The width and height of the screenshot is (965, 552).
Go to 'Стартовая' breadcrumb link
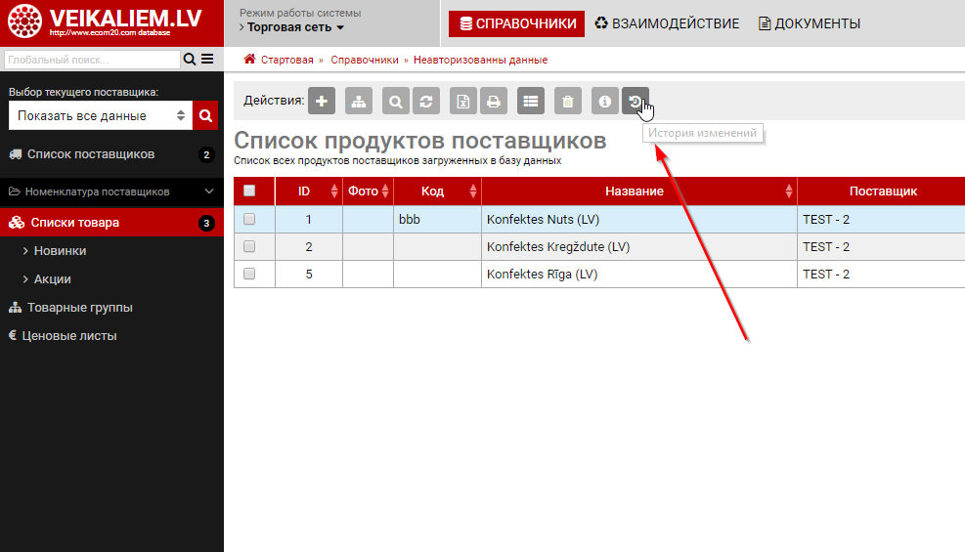pyautogui.click(x=286, y=60)
